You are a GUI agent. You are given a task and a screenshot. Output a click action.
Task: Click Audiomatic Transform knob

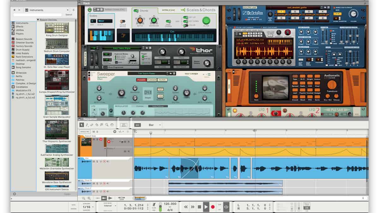tap(332, 84)
